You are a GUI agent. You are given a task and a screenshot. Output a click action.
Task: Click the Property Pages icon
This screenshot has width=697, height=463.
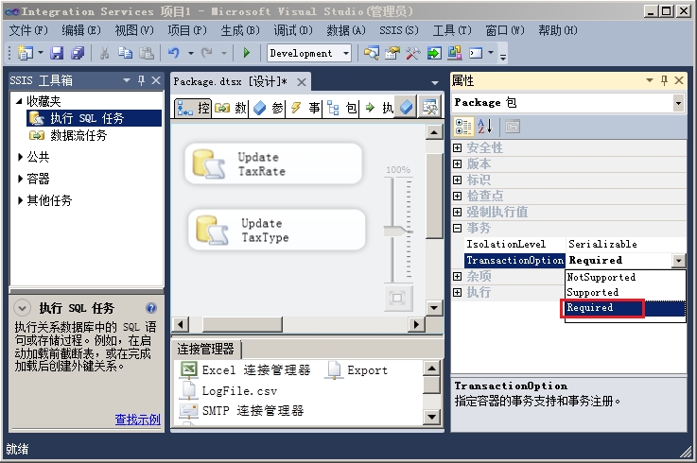pos(512,127)
